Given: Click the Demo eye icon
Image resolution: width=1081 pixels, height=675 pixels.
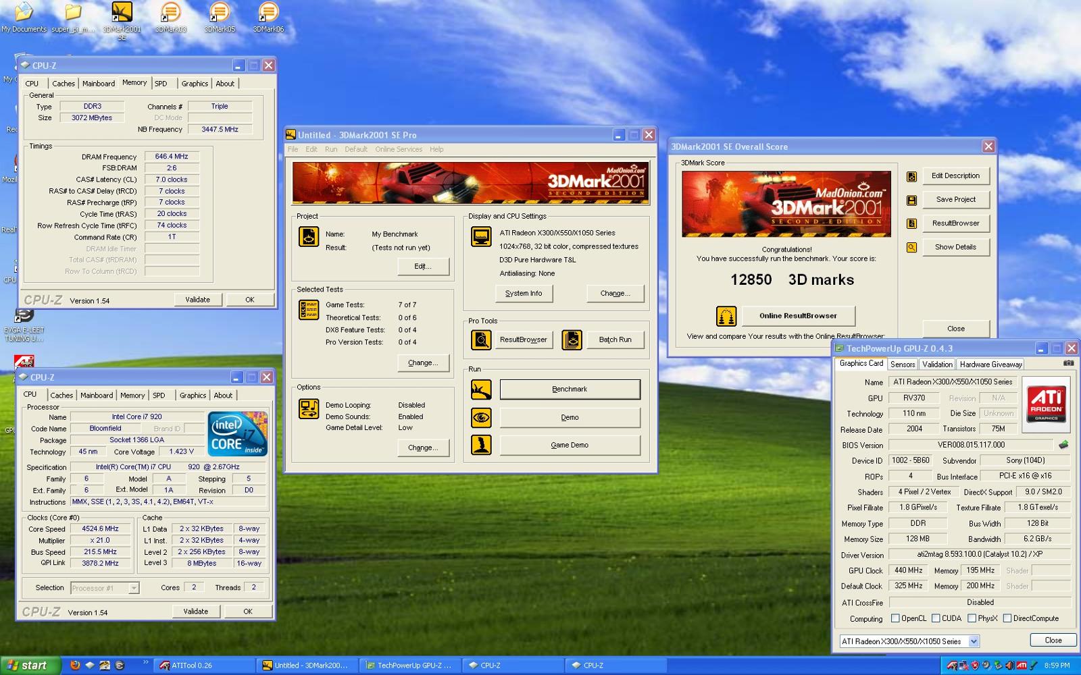Looking at the screenshot, I should [x=481, y=417].
